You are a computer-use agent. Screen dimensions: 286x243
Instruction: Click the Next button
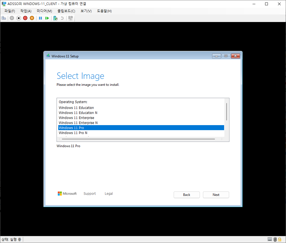tap(216, 195)
